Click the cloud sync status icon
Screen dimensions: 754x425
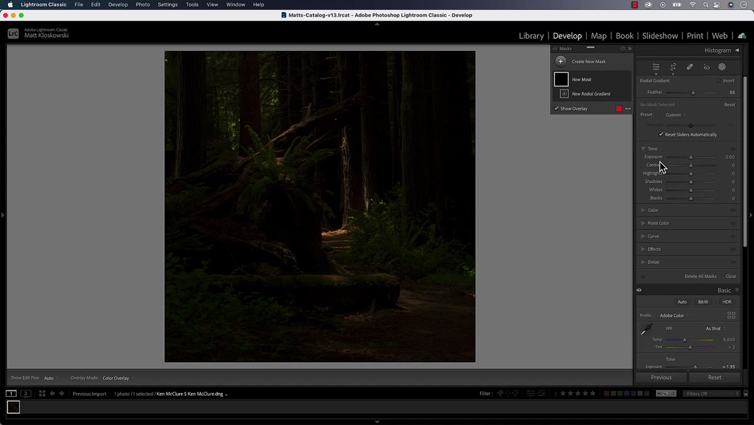point(742,36)
